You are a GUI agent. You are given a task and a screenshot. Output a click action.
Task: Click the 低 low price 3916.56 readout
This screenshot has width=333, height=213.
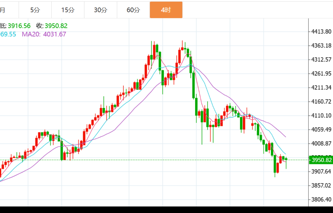(16, 26)
